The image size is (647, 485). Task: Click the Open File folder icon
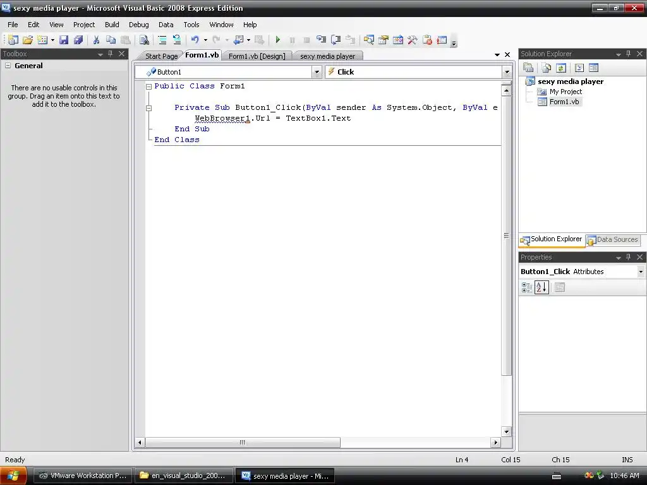pyautogui.click(x=28, y=40)
